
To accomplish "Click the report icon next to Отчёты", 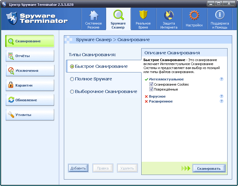I will tap(11, 56).
